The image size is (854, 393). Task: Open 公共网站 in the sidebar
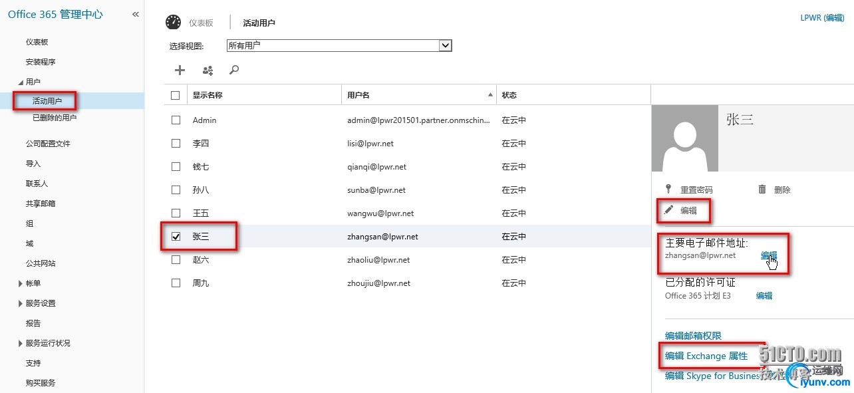(41, 263)
